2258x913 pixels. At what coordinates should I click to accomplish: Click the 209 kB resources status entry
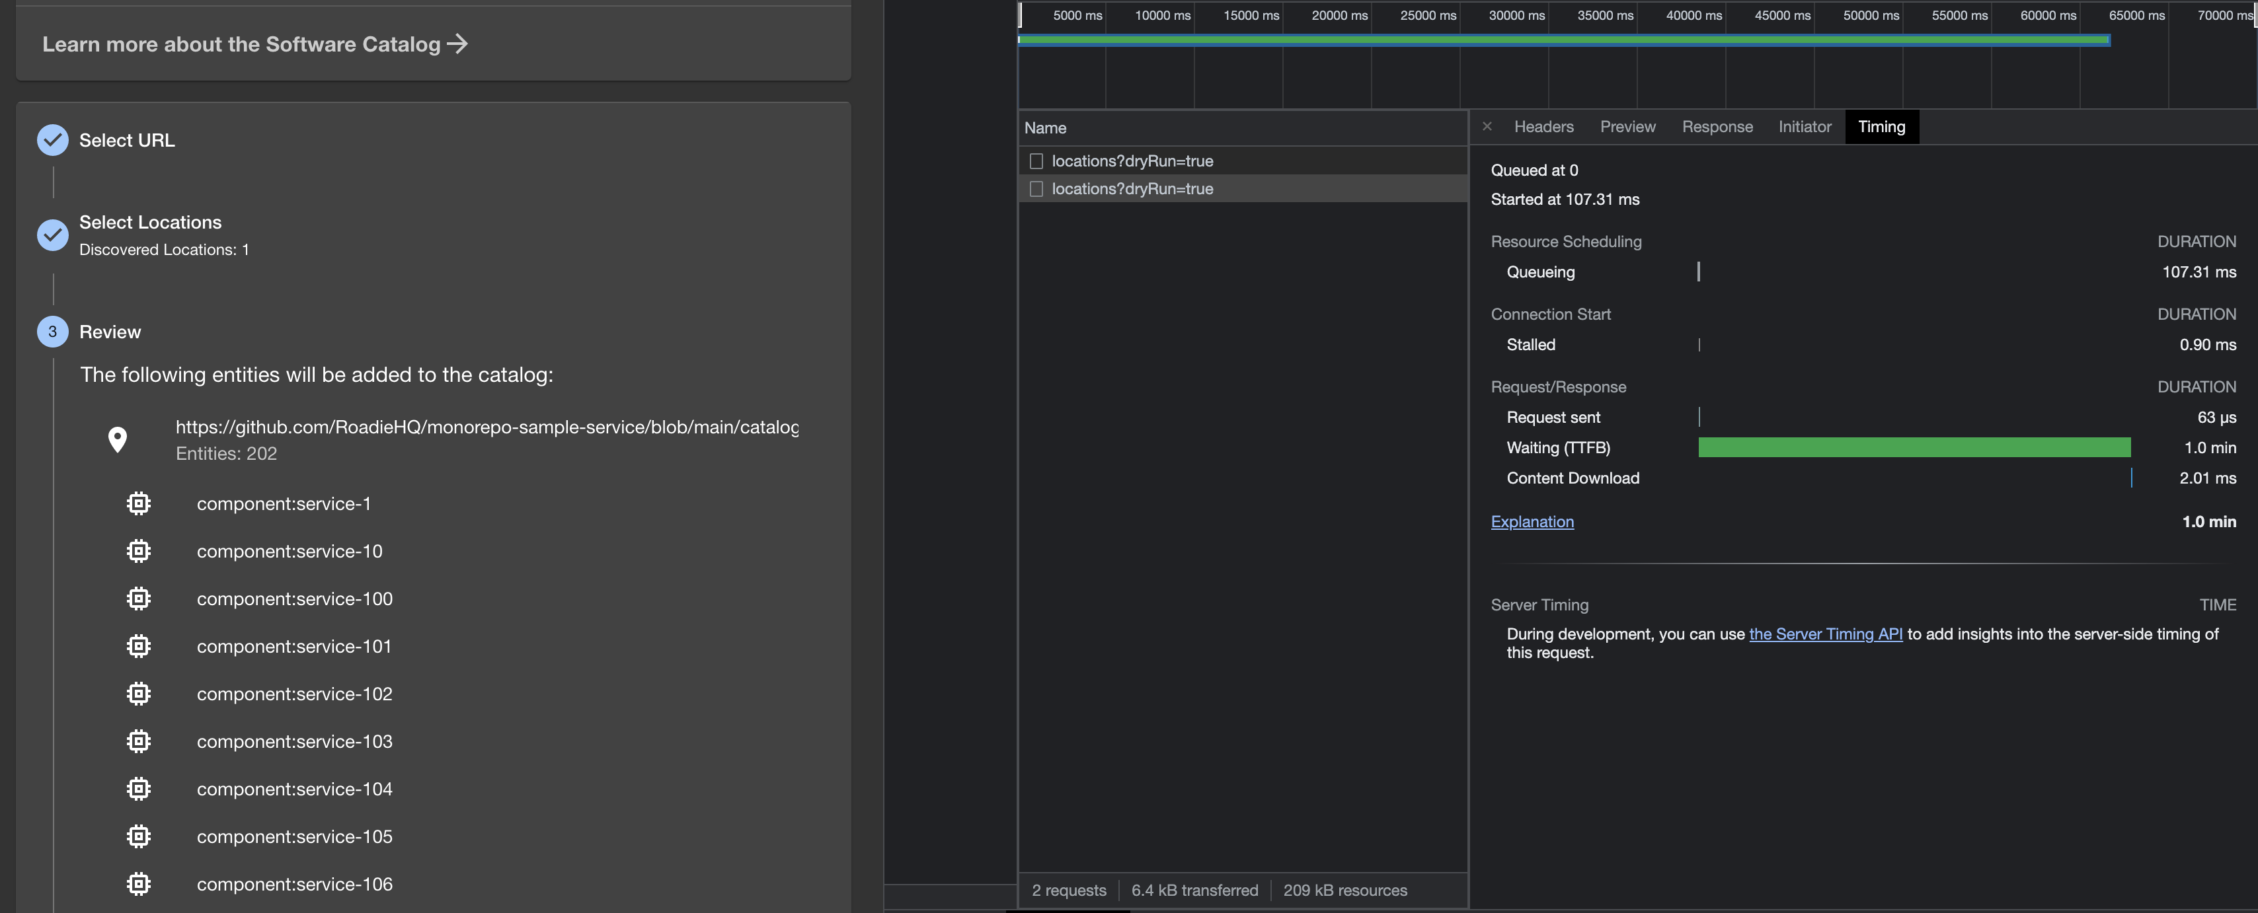(1346, 891)
